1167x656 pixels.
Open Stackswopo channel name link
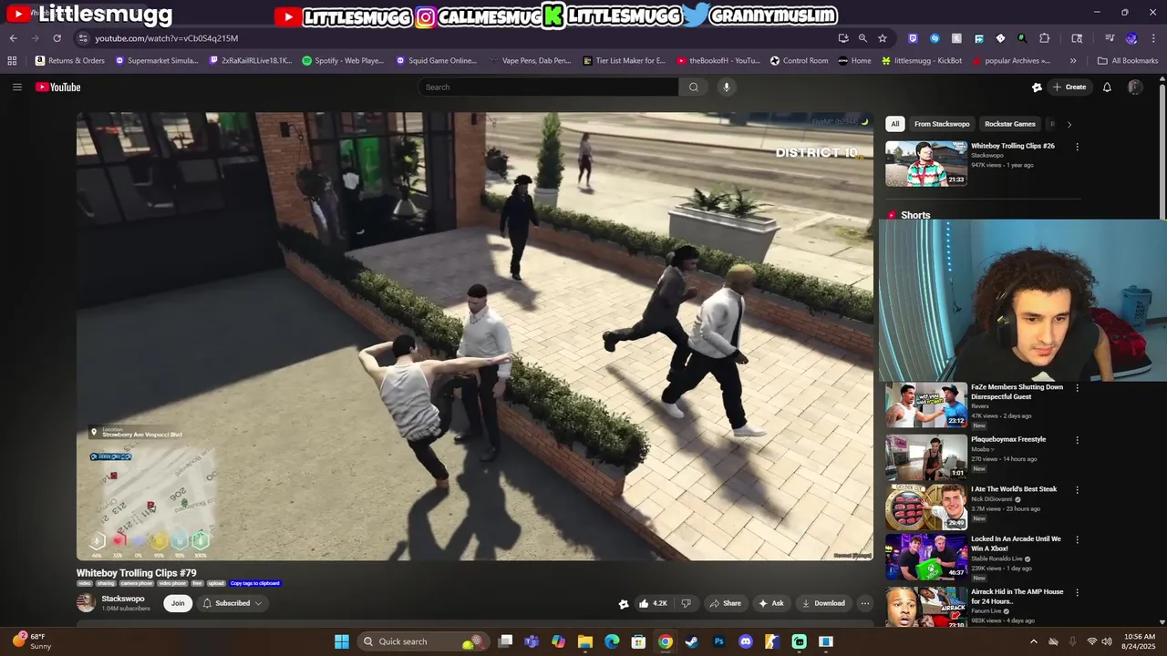123,599
